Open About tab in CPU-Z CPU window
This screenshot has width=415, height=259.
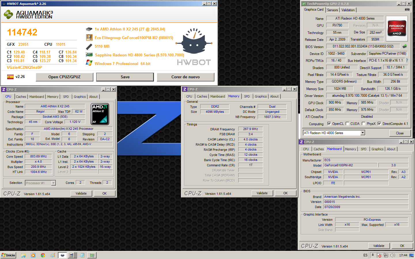(x=93, y=97)
